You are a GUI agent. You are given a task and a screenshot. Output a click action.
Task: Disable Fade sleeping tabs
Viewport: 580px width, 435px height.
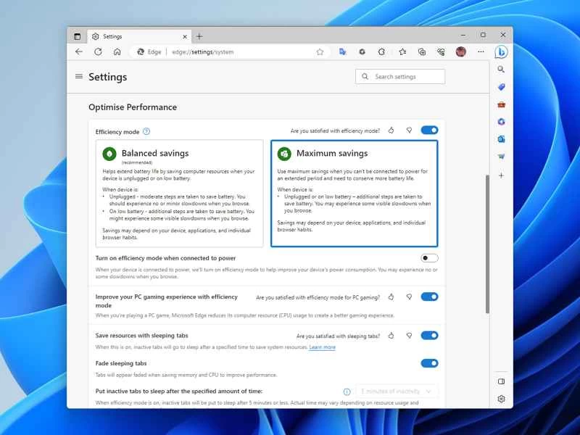coord(429,363)
